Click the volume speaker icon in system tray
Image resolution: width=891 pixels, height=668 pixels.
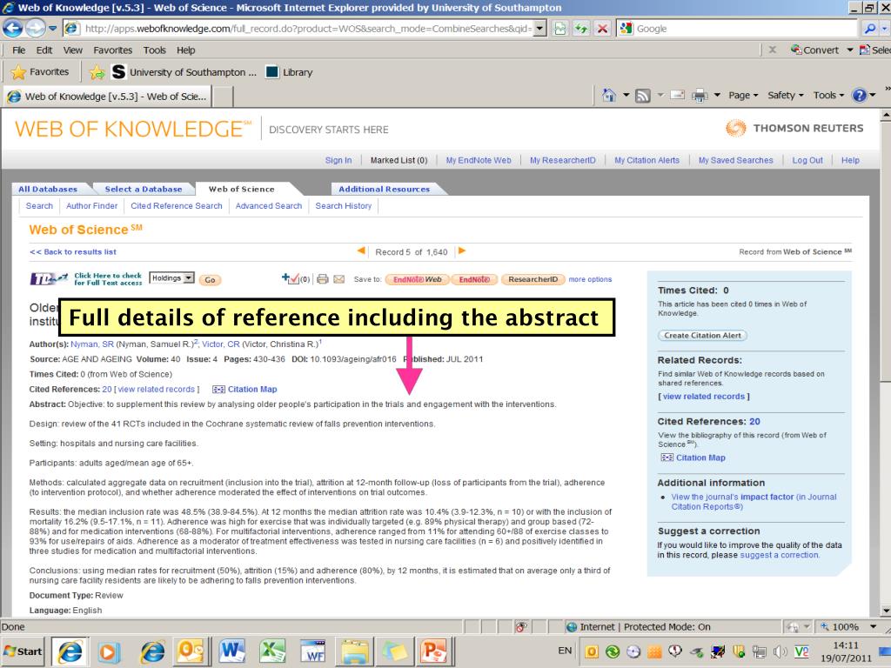(779, 651)
